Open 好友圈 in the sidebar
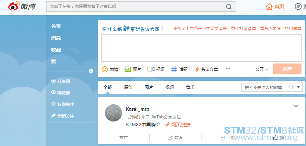Image resolution: width=306 pixels, height=146 pixels. (60, 81)
